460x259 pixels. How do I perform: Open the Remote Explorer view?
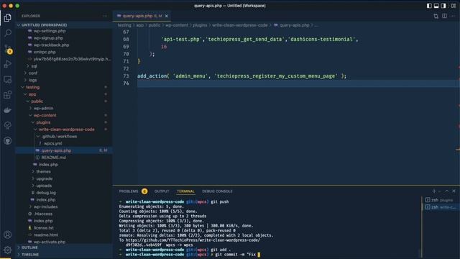8,79
